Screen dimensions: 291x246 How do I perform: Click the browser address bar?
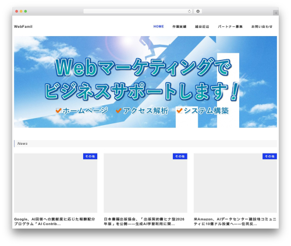(137, 12)
